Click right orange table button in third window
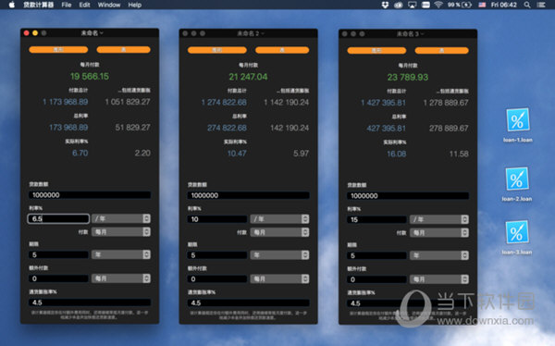This screenshot has width=555, height=346. point(441,50)
